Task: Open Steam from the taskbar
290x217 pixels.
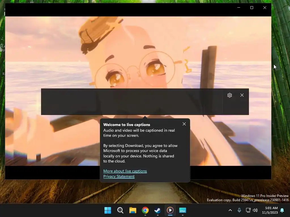Action: [157, 210]
